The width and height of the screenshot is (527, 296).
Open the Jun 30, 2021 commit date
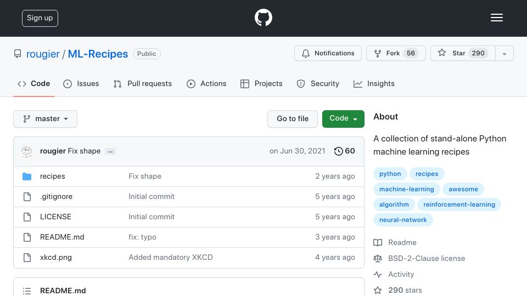[x=297, y=151]
